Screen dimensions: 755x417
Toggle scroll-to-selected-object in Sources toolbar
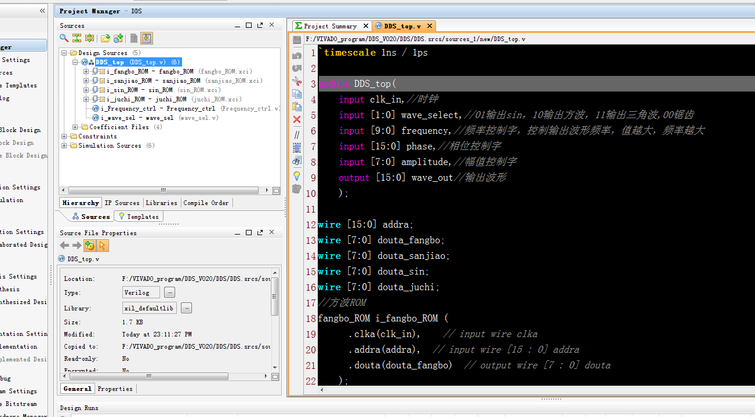146,38
